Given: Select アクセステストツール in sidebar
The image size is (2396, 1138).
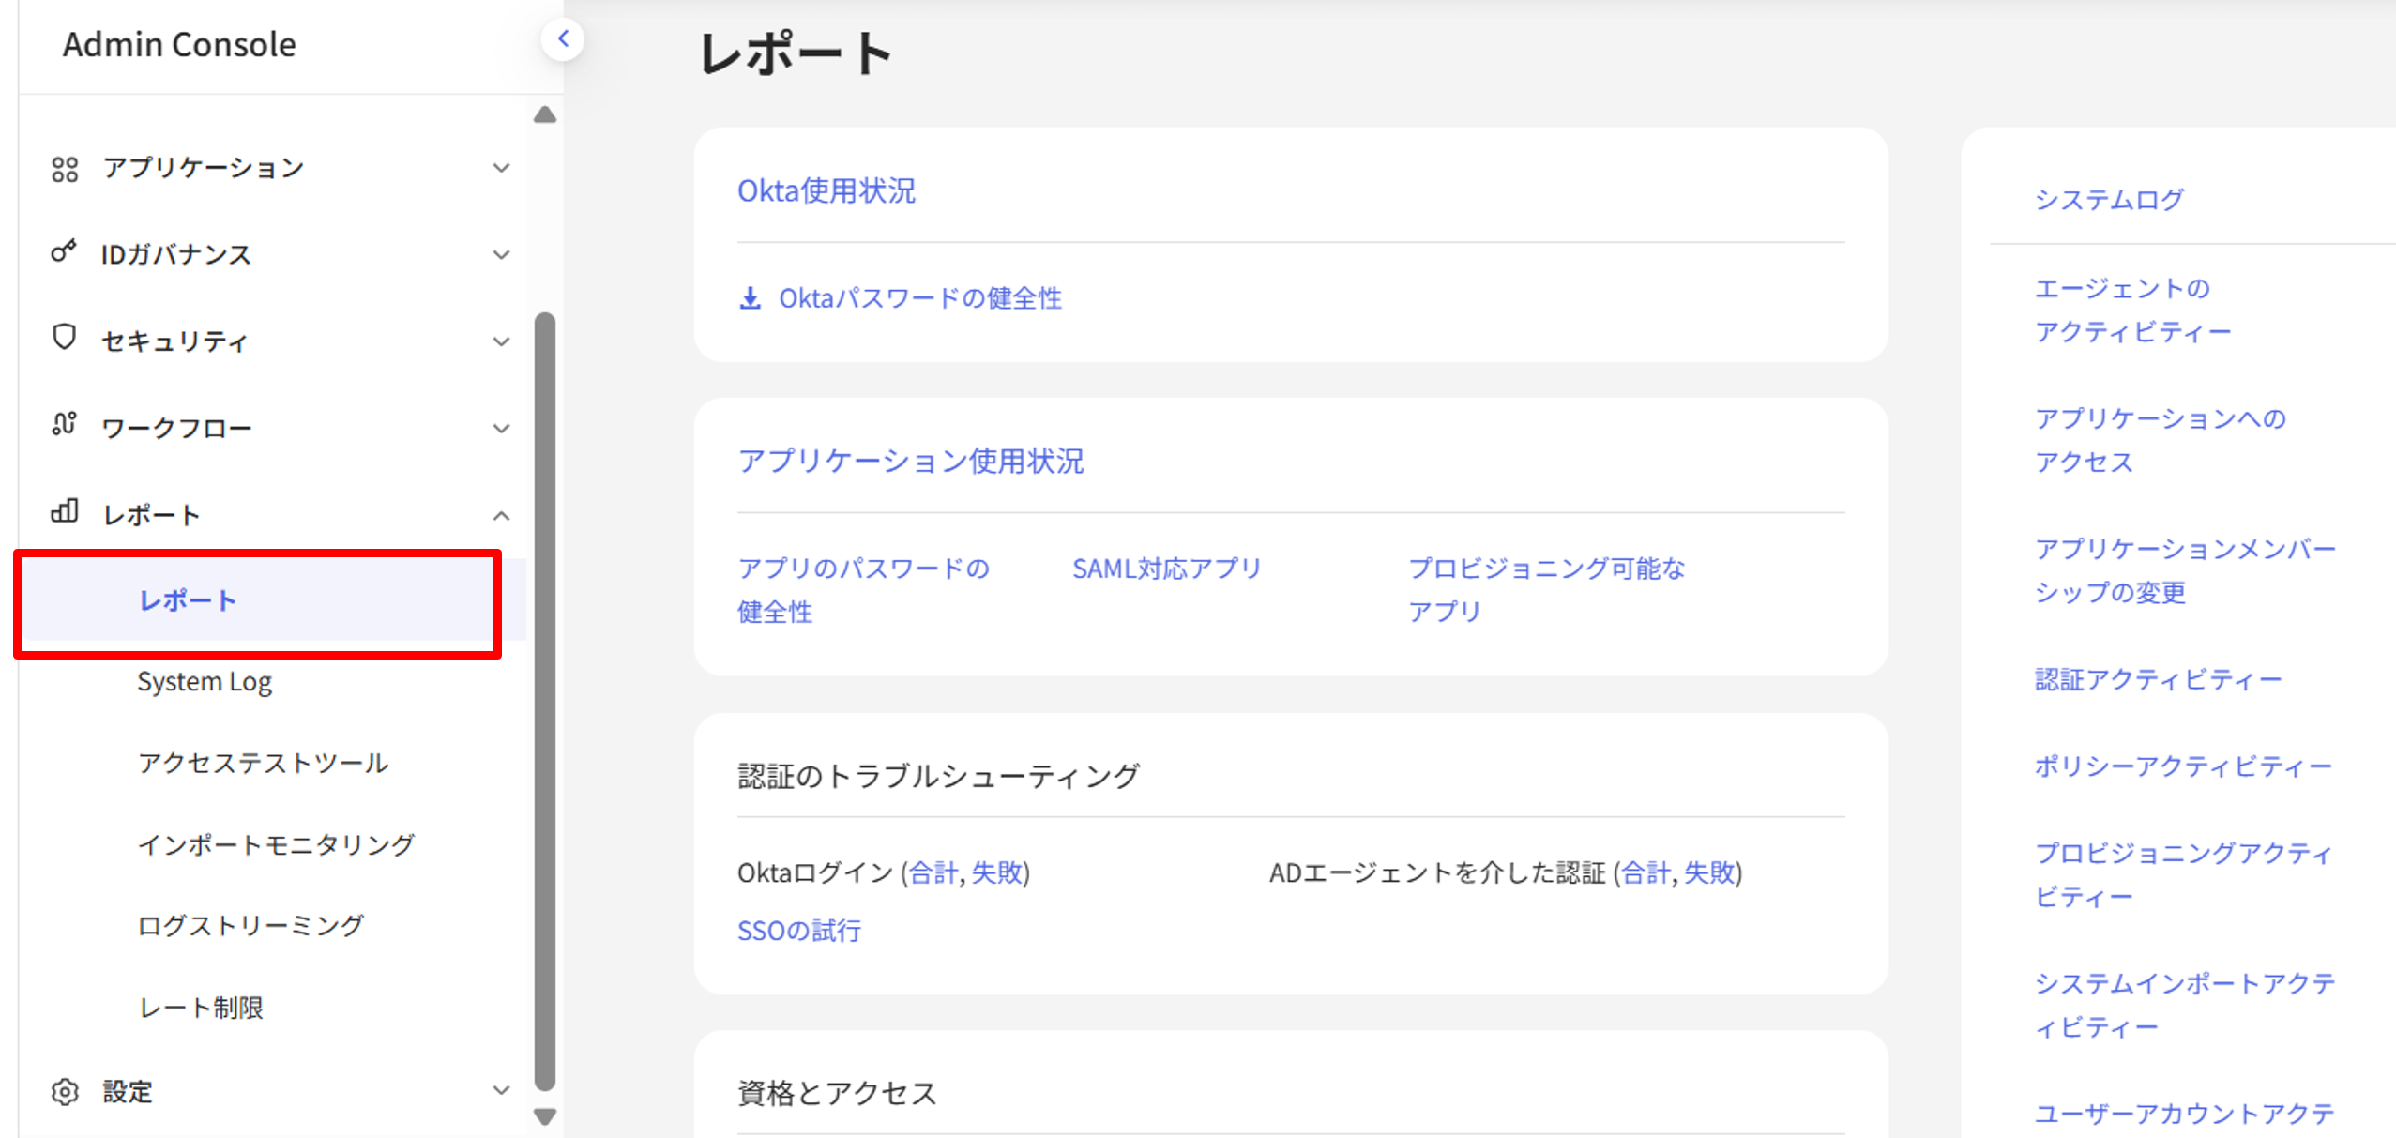Looking at the screenshot, I should click(263, 763).
